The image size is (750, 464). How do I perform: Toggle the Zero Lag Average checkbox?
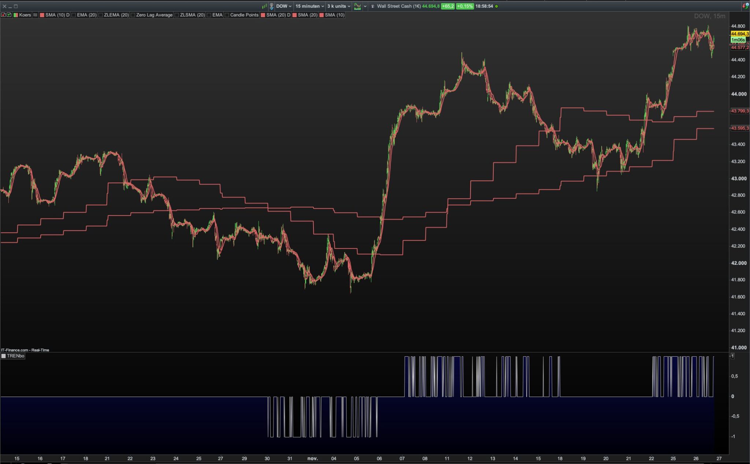[x=133, y=15]
